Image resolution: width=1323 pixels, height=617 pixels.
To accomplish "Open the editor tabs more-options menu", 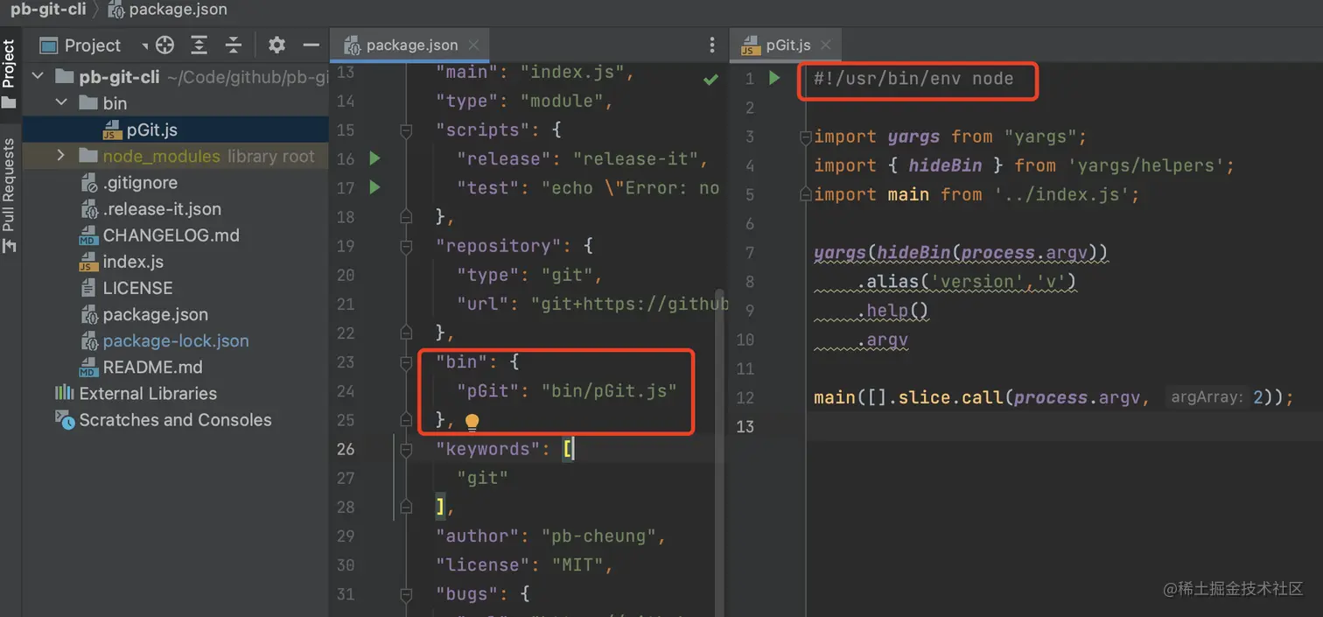I will 711,46.
